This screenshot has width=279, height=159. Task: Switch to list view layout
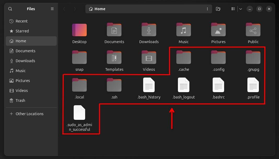pos(233,9)
